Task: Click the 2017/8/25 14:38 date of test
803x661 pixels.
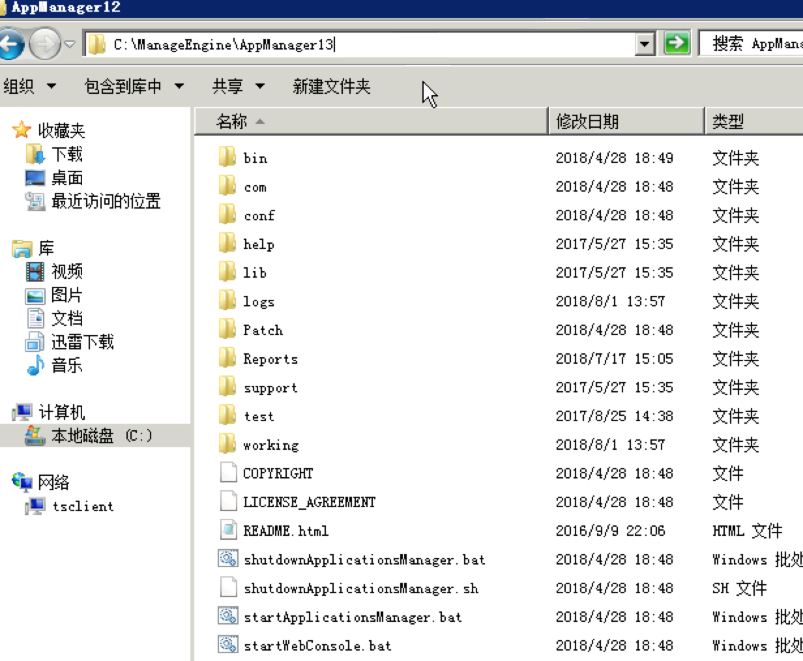Action: click(614, 417)
